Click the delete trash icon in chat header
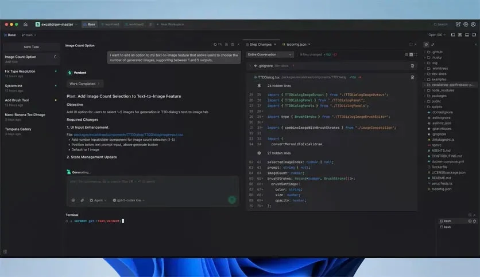480x277 pixels. (233, 45)
